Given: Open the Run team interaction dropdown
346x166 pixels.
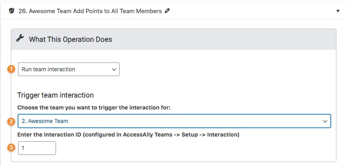Looking at the screenshot, I should pyautogui.click(x=69, y=69).
